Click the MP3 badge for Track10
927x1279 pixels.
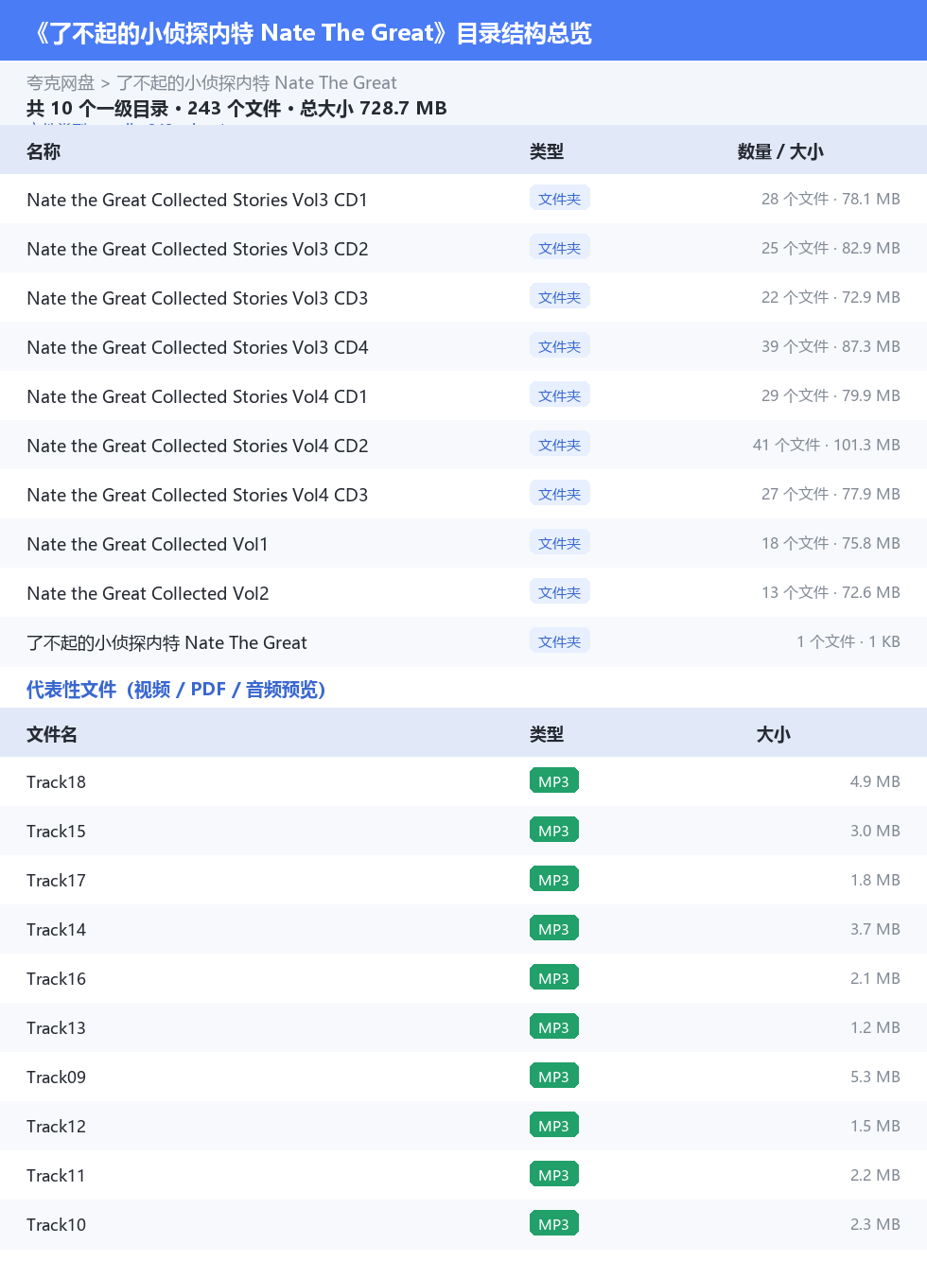[553, 1224]
